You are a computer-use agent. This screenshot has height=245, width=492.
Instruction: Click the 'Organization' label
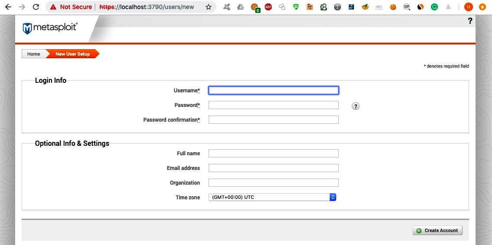tap(185, 183)
